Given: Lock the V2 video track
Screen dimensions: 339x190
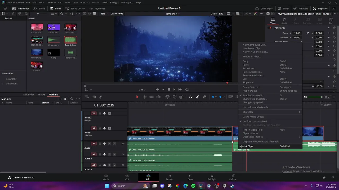Looking at the screenshot, I should [100, 113].
